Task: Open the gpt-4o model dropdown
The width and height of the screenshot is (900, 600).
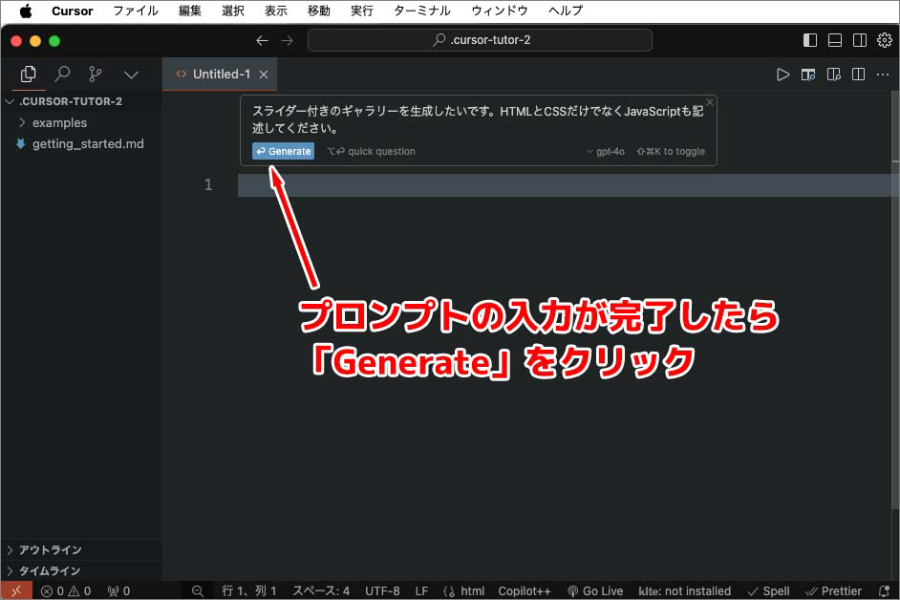Action: click(606, 151)
